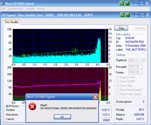Click the floppy save icon in Disc Quality Test window
The height and width of the screenshot is (125, 151).
click(128, 15)
